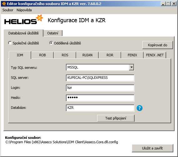Select the RUIAN tab
The height and width of the screenshot is (157, 178).
click(87, 55)
